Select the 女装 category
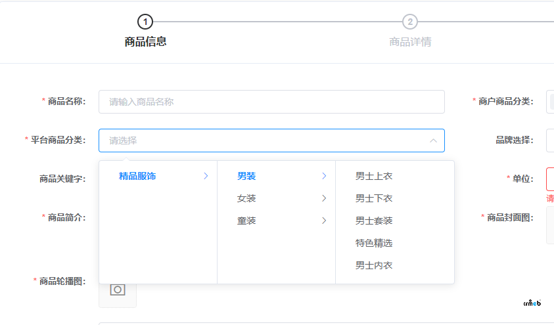 246,198
